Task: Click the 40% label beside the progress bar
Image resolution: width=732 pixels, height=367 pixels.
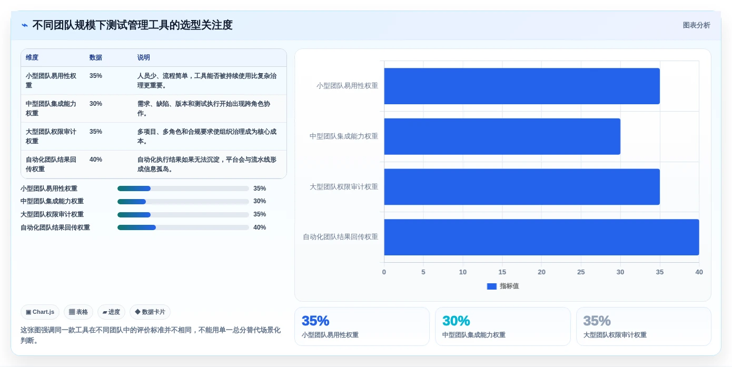Action: [x=260, y=227]
